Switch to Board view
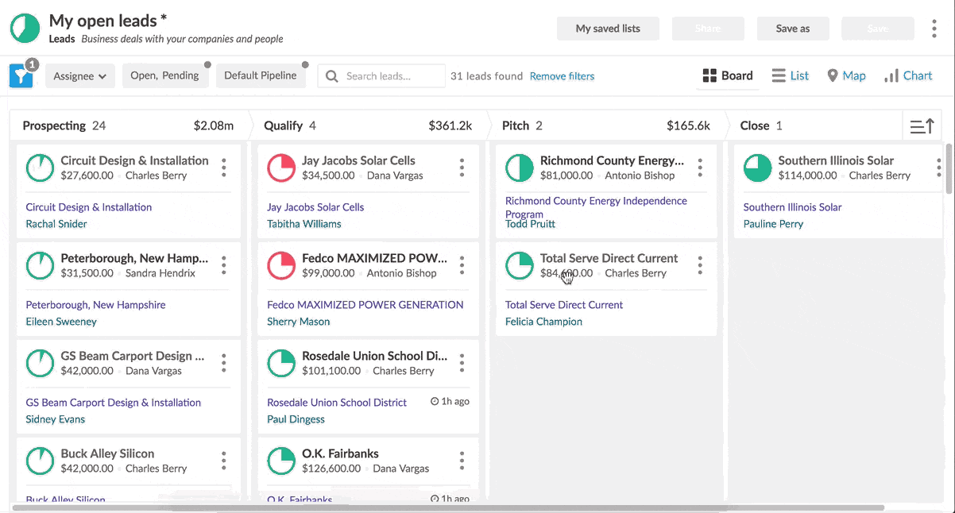The image size is (955, 513). point(728,76)
